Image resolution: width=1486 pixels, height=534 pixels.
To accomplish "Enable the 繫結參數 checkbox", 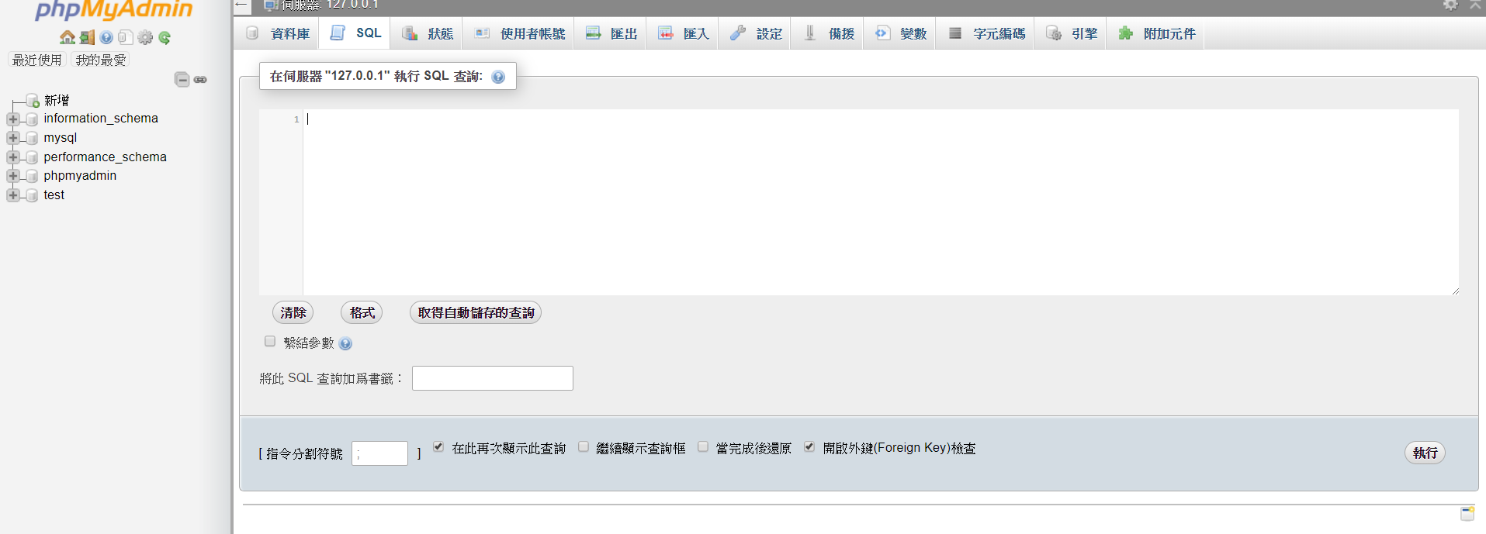I will (270, 341).
